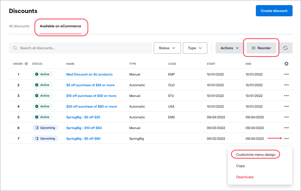Click the NAME column header
301x191 pixels.
(x=70, y=64)
